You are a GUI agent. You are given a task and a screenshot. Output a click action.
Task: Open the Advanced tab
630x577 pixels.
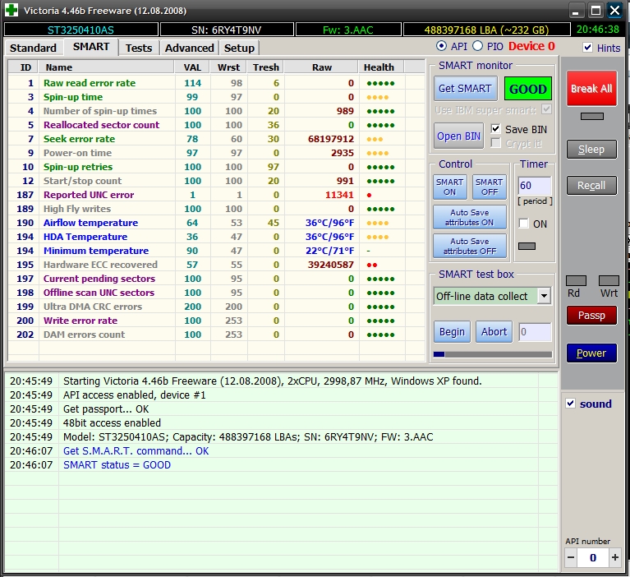[x=189, y=48]
